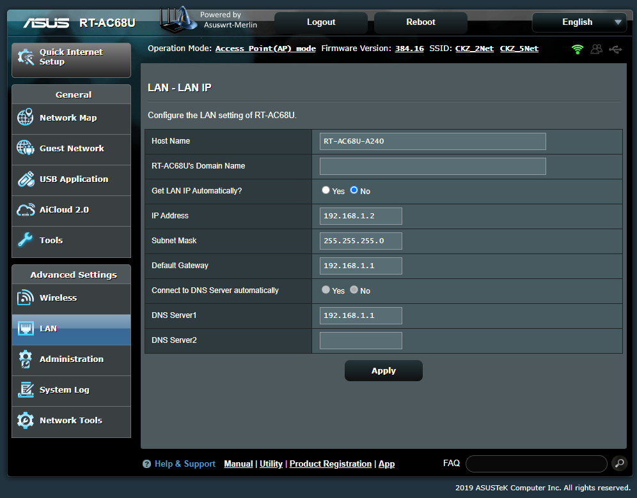Click the Reboot button

420,22
